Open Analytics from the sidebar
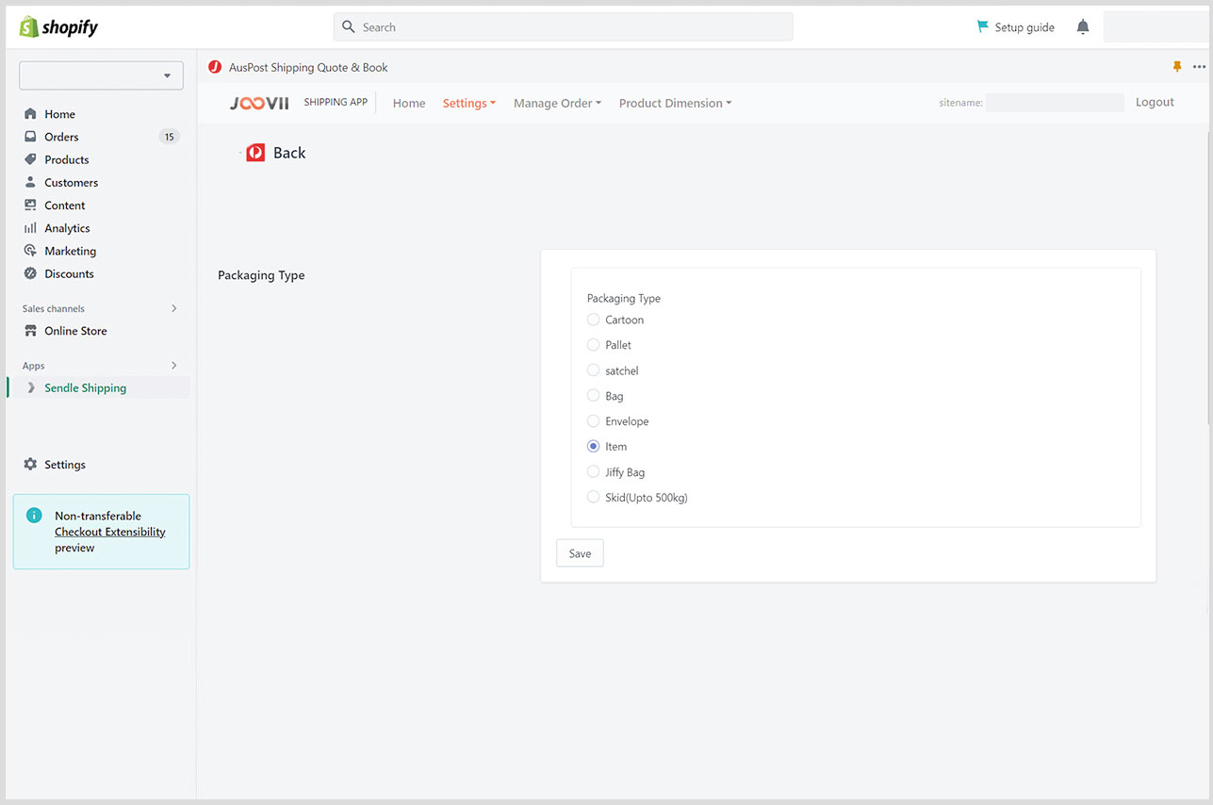Viewport: 1213px width, 805px height. pyautogui.click(x=67, y=228)
